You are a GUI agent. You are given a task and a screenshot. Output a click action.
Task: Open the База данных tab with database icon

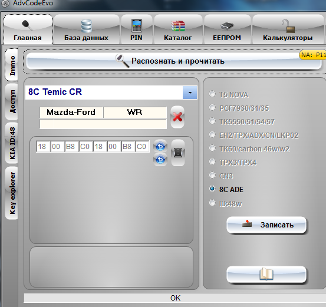click(x=86, y=29)
